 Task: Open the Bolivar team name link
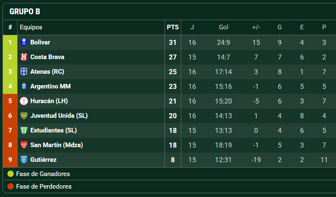click(x=40, y=42)
